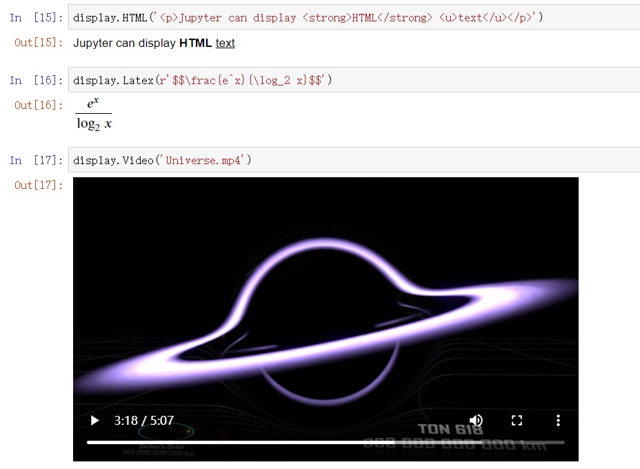Image resolution: width=640 pixels, height=469 pixels.
Task: Seek on the video progress bar
Action: click(x=326, y=443)
